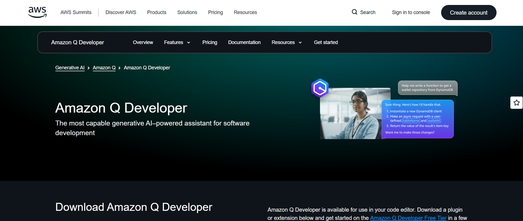Screen dimensions: 523x221
Task: Click Amazon Q Developer breadcrumb text
Action: (147, 68)
